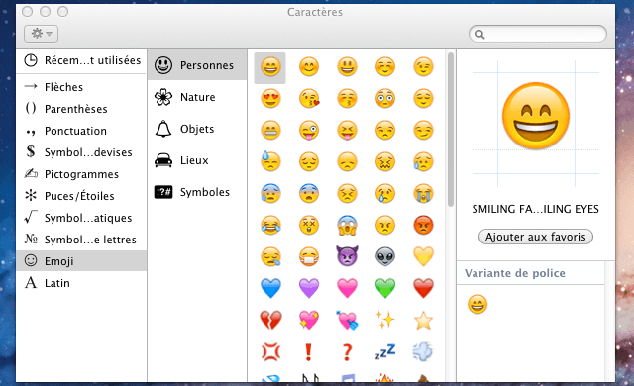The image size is (634, 386).
Task: Click the Variante de police section header
Action: coord(515,273)
